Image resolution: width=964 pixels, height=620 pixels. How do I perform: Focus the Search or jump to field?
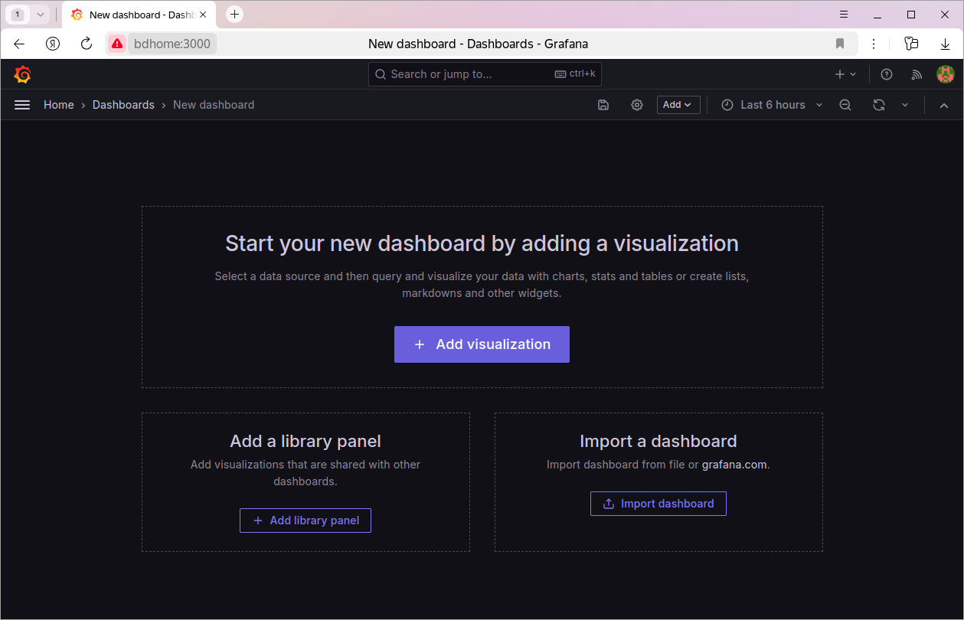coord(485,74)
